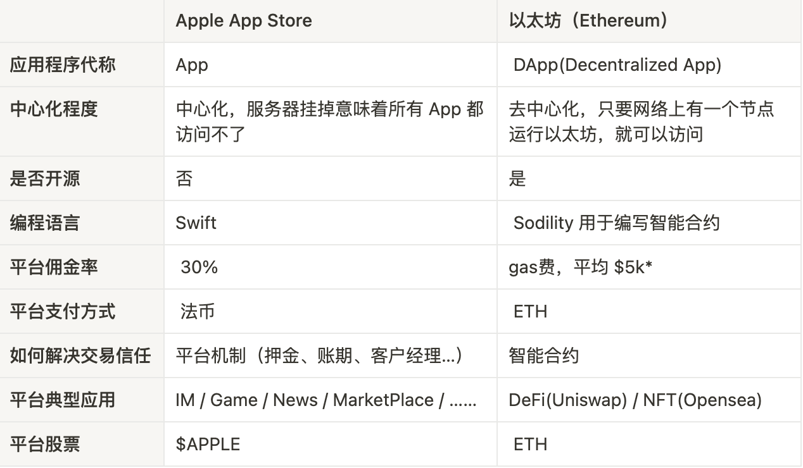Viewport: 803px width, 468px height.
Task: Select the gas费，平均 $5k* cell
Action: (581, 267)
